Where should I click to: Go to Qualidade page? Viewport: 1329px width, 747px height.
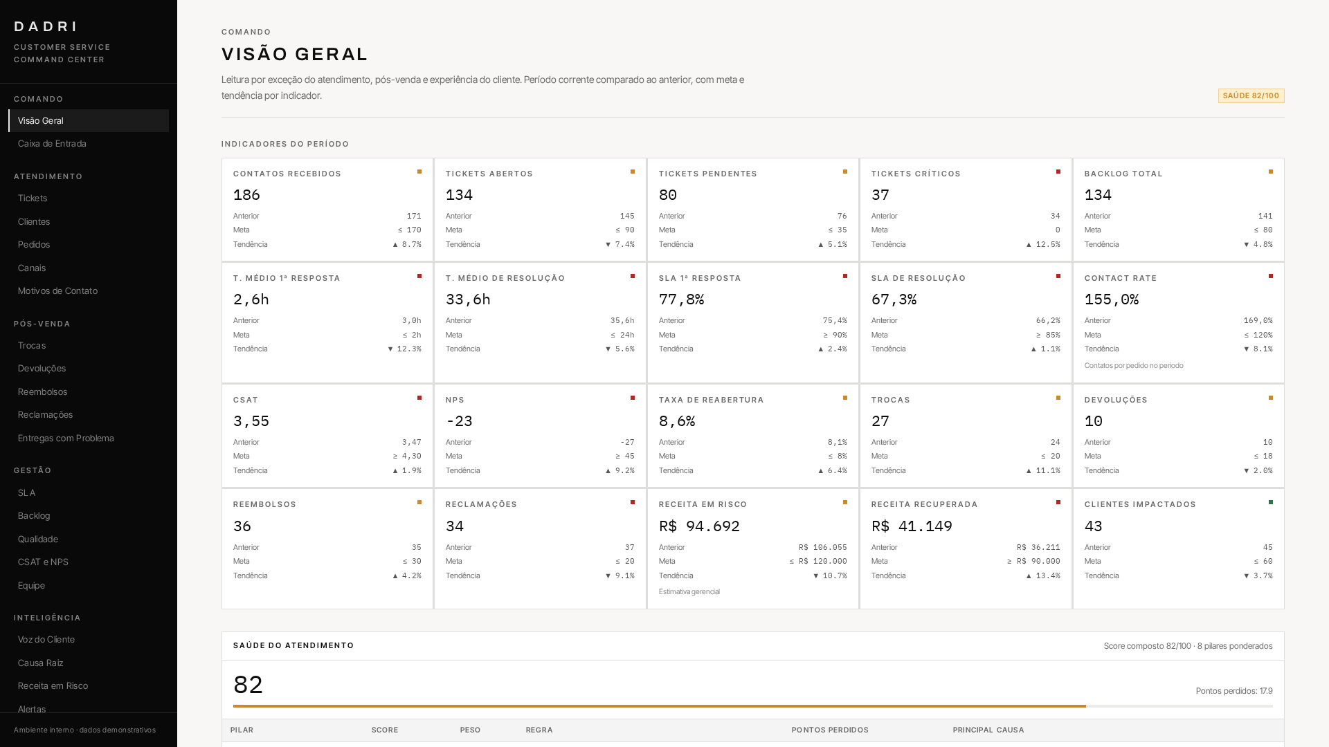89,539
